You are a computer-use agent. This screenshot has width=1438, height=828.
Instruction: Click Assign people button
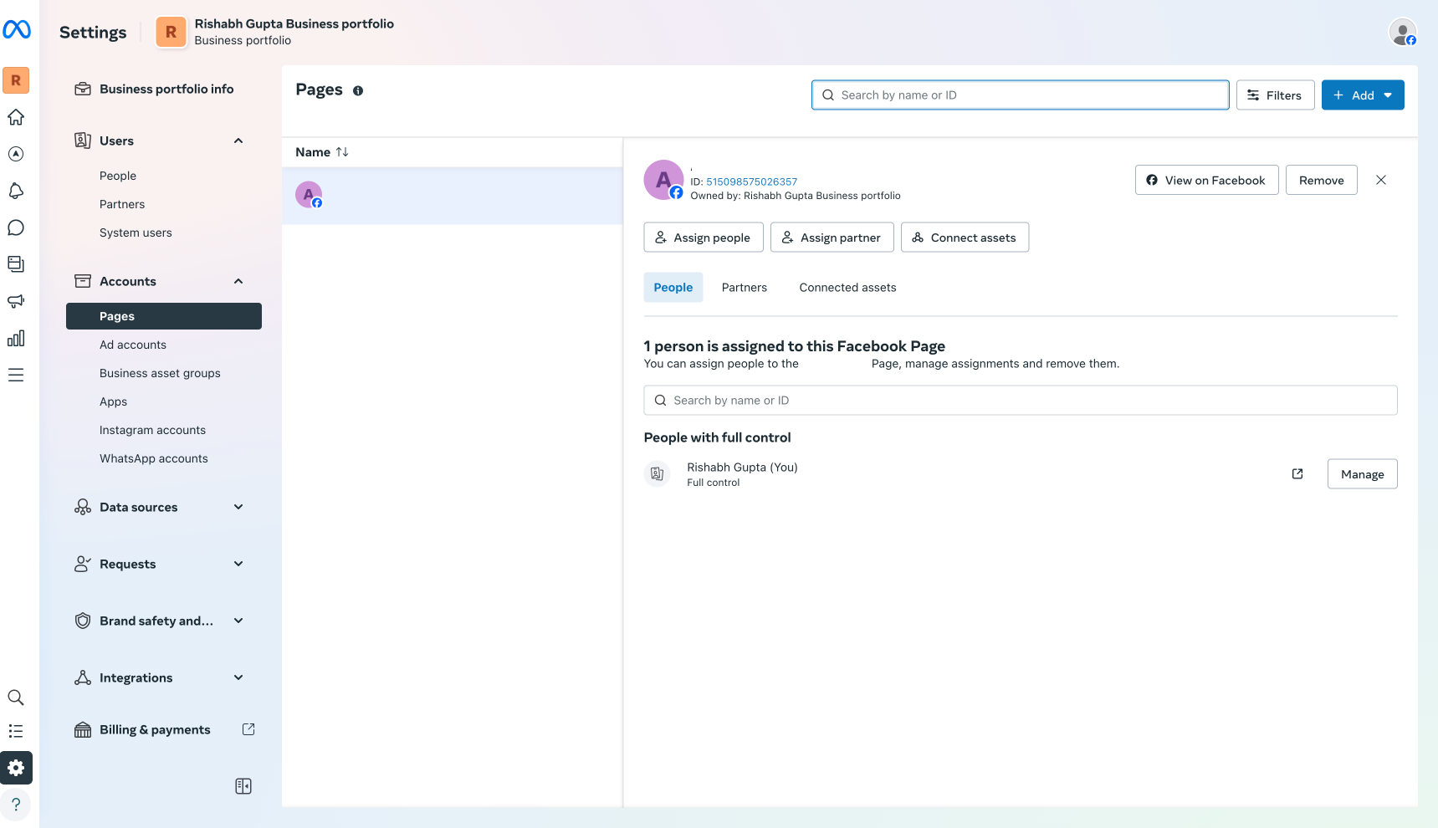click(704, 238)
